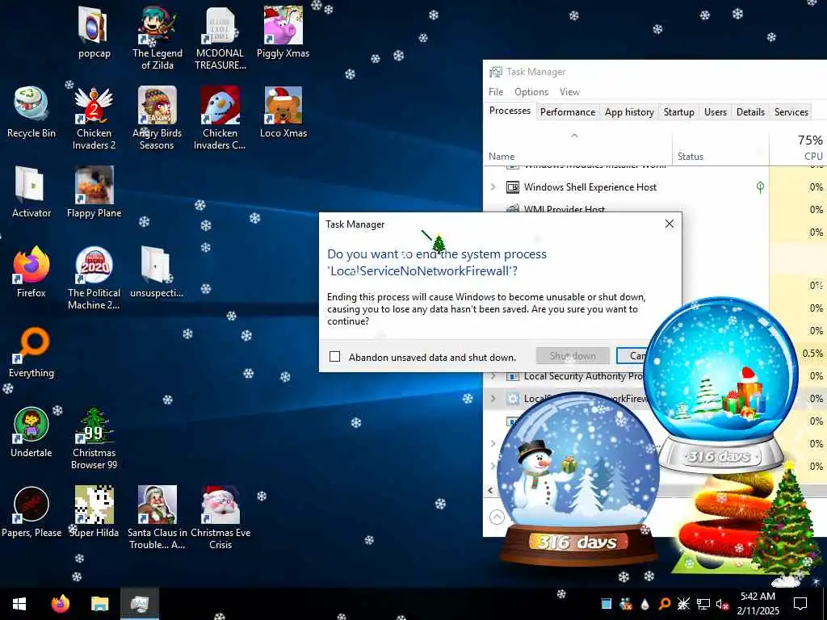Close the Task Manager confirmation dialog
The height and width of the screenshot is (620, 827).
670,224
